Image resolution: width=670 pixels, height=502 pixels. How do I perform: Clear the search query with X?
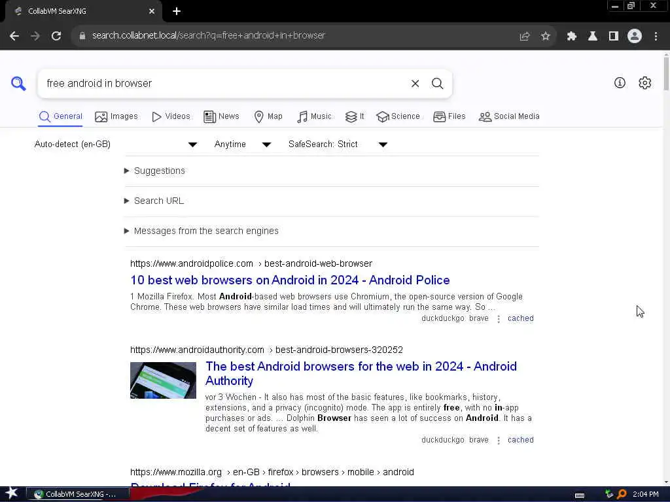tap(415, 84)
